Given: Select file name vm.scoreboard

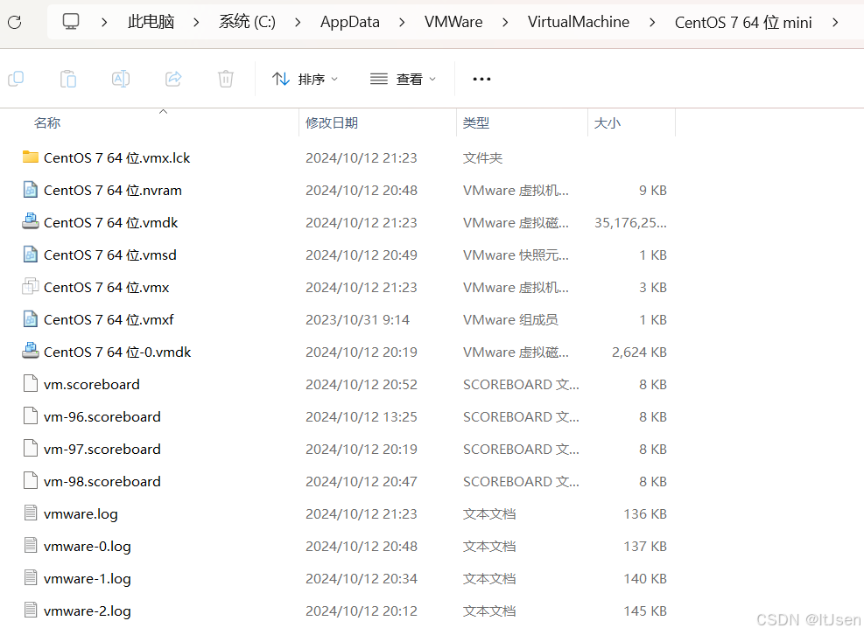Looking at the screenshot, I should point(91,385).
